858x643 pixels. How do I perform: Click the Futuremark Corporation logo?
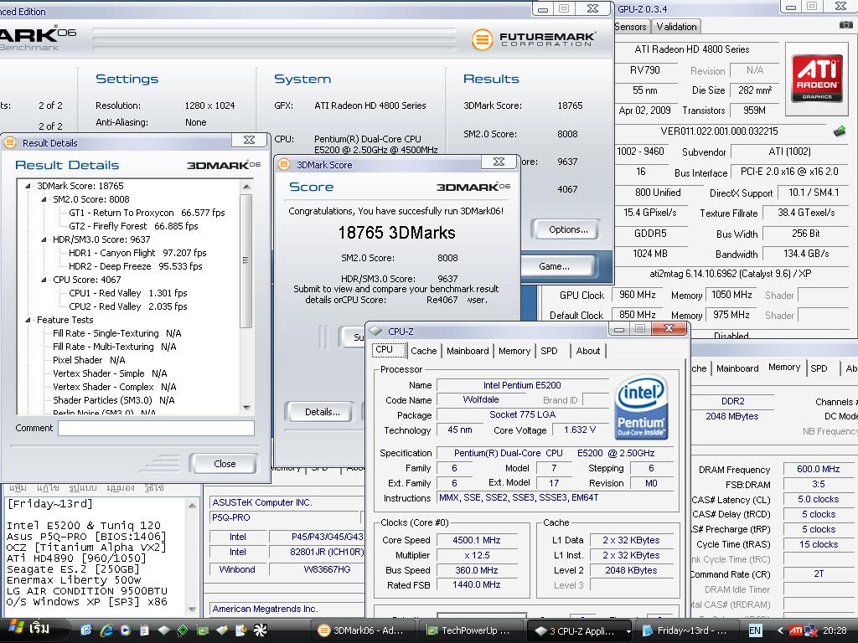pos(533,39)
